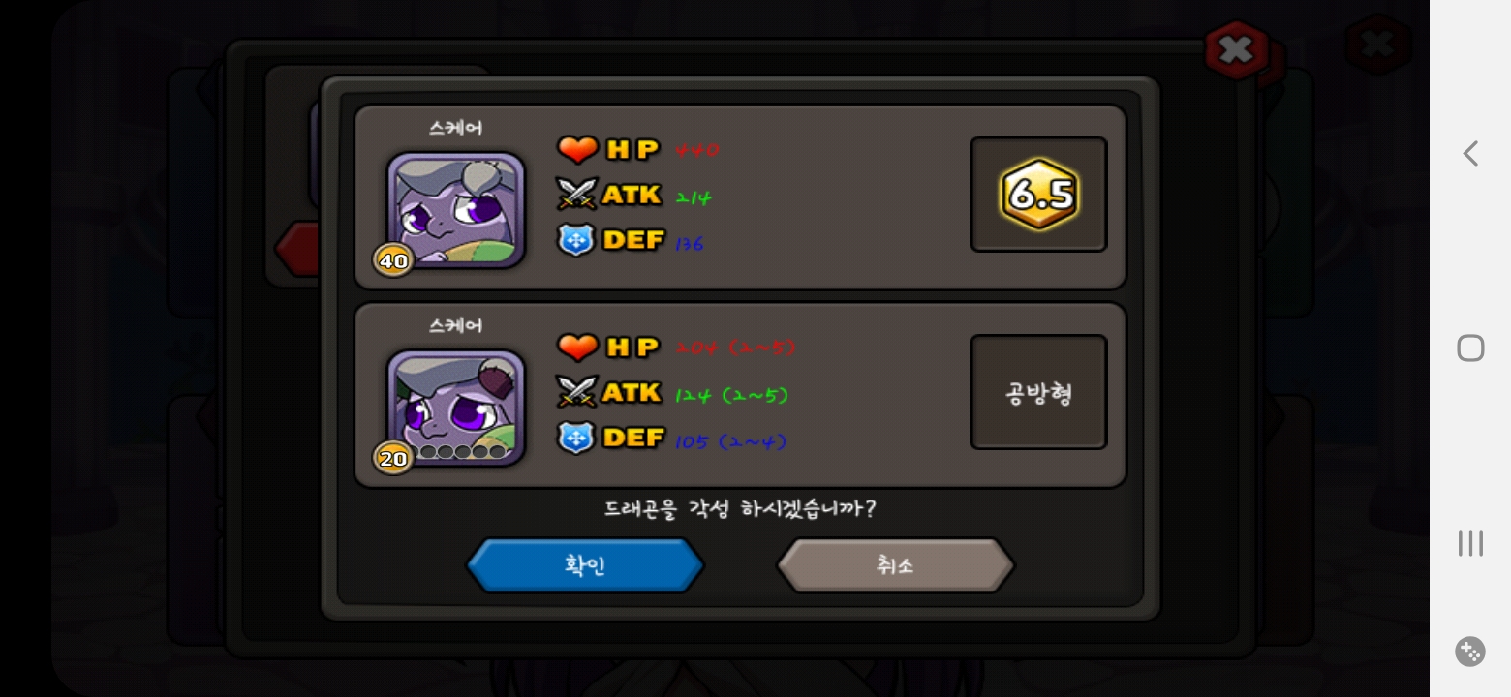Tap the HP heart icon in the top panel
1511x697 pixels.
(577, 149)
